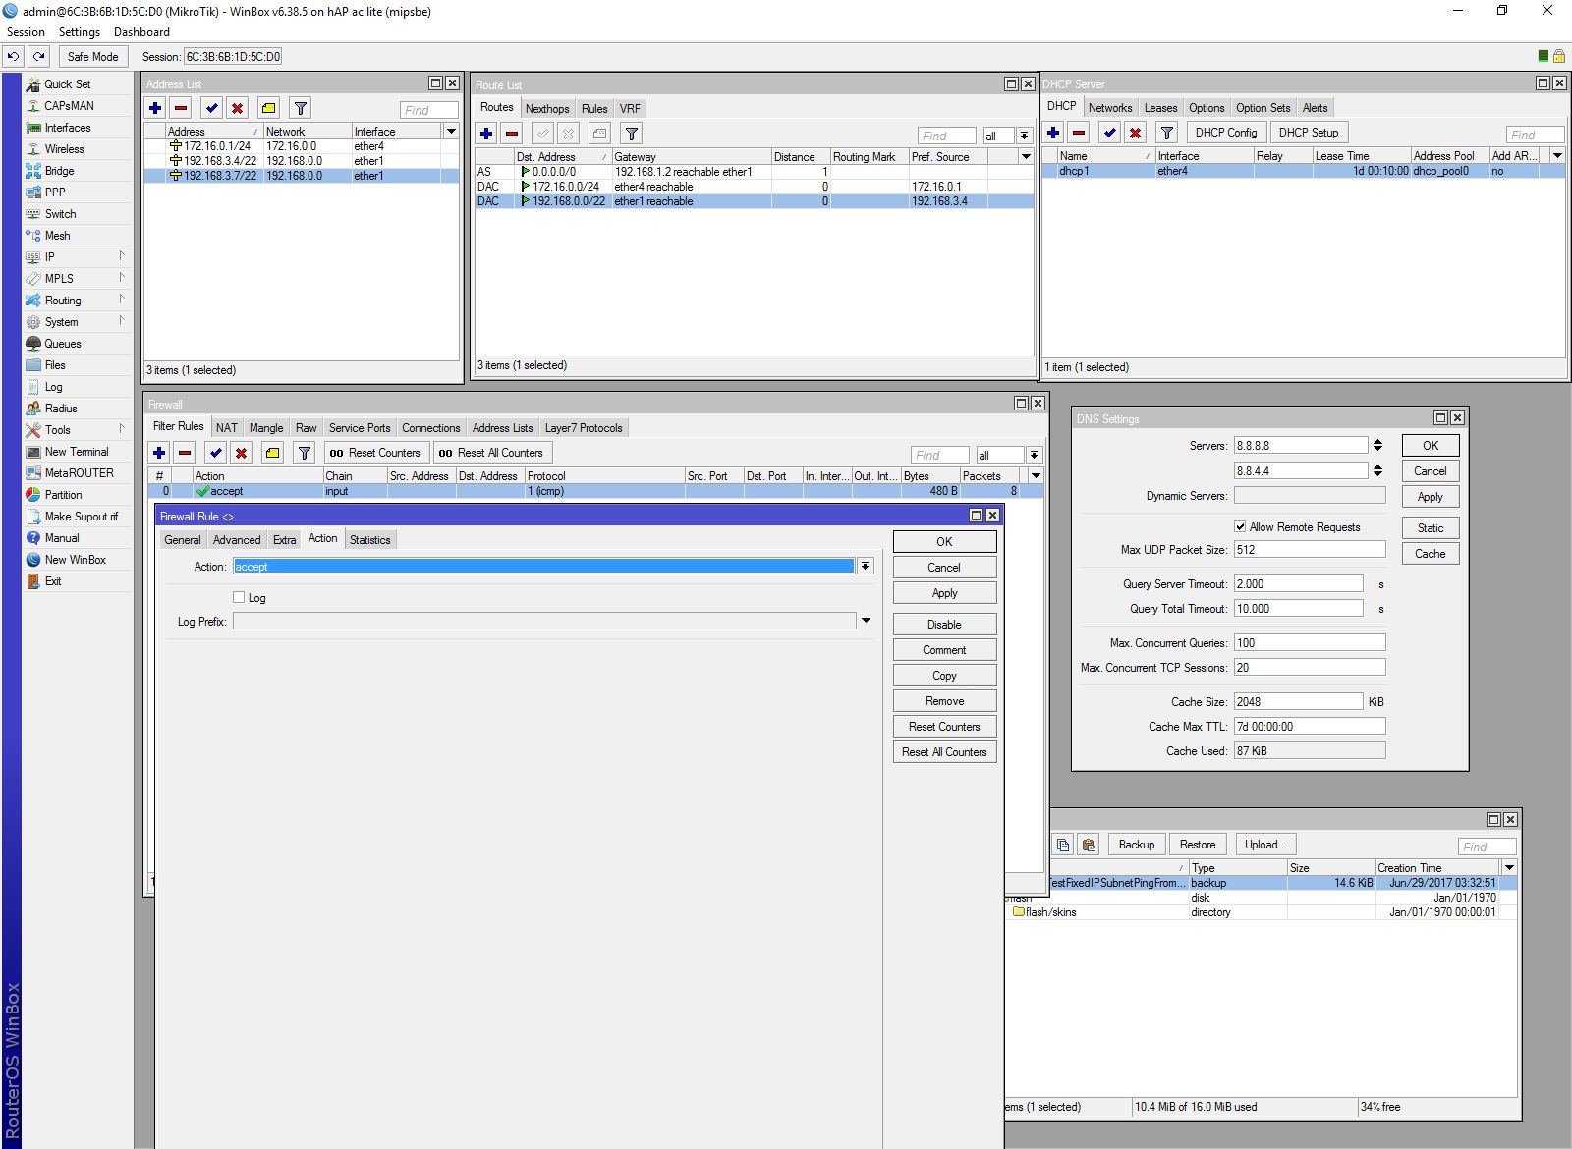
Task: Select the 0.0.0.0/0 route row
Action: [x=754, y=172]
